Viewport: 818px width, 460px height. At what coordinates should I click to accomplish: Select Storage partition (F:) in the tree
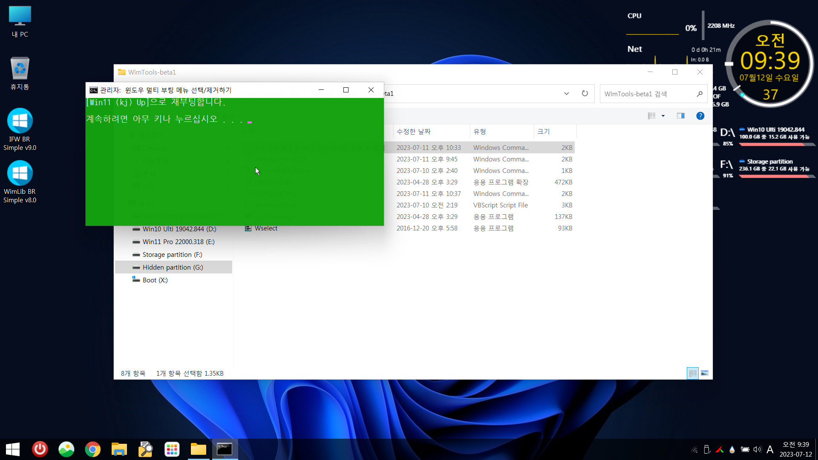(172, 255)
